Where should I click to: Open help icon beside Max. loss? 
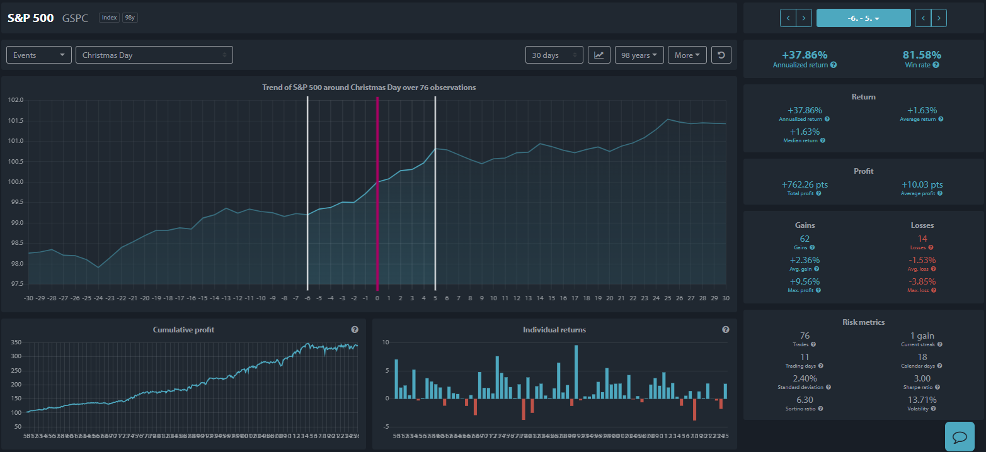tap(934, 290)
